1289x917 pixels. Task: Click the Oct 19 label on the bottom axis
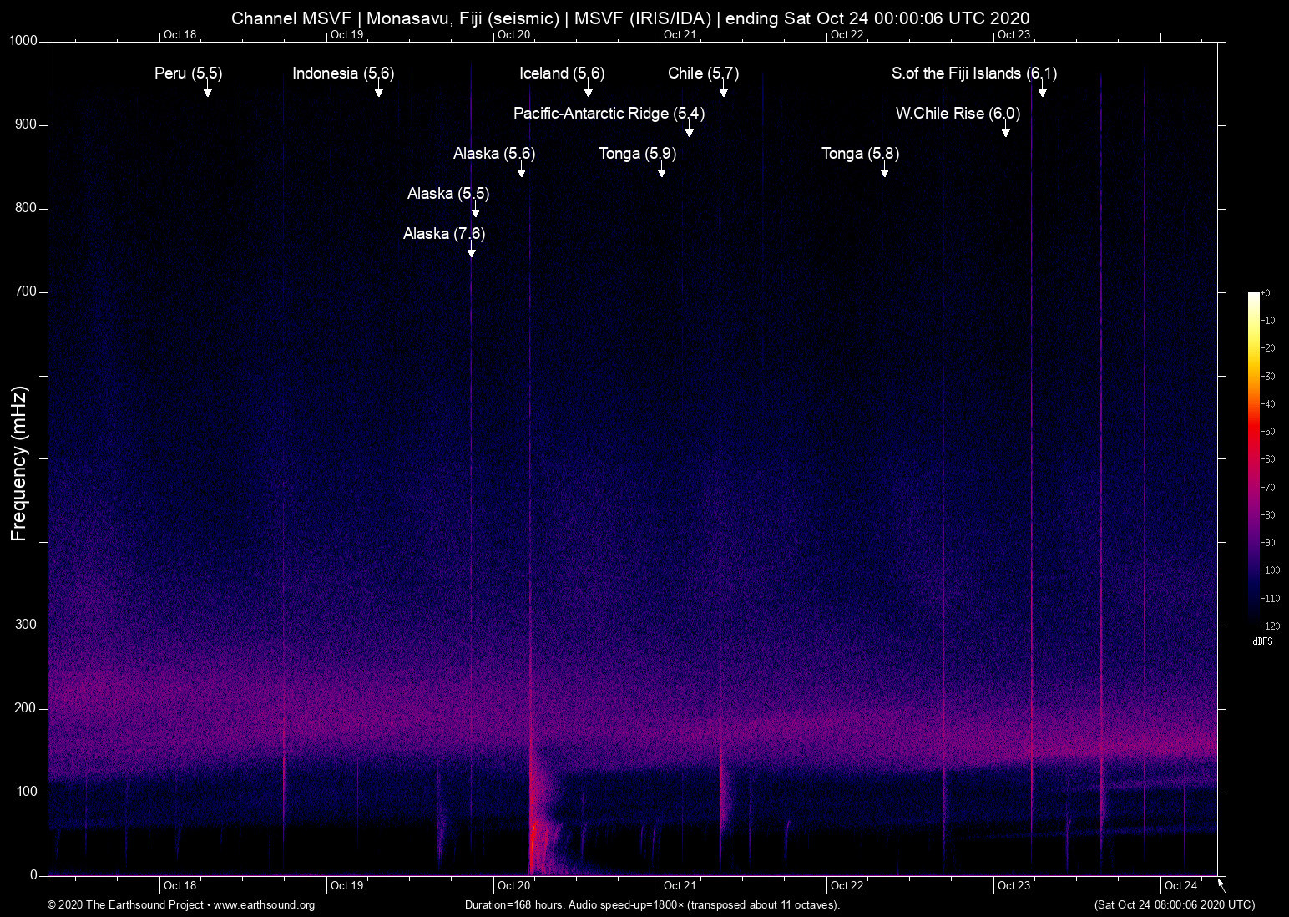tap(347, 886)
